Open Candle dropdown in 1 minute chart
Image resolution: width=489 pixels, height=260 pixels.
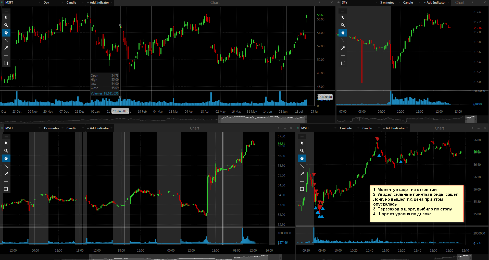pyautogui.click(x=371, y=128)
